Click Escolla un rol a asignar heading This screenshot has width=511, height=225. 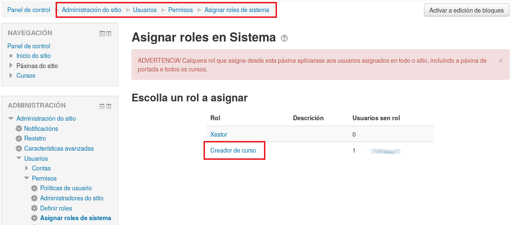(190, 98)
